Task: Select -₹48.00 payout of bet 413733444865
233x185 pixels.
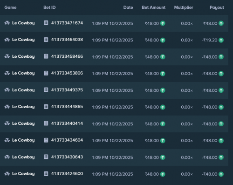Action: (210, 107)
